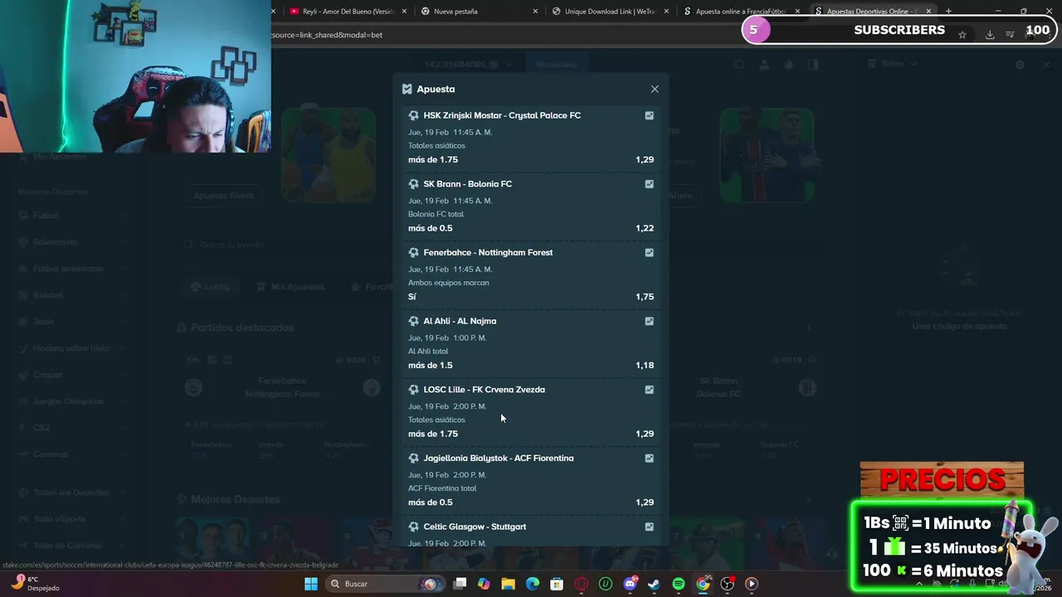
Task: Click 'ACF Fiorentina total' market label
Action: tap(441, 488)
